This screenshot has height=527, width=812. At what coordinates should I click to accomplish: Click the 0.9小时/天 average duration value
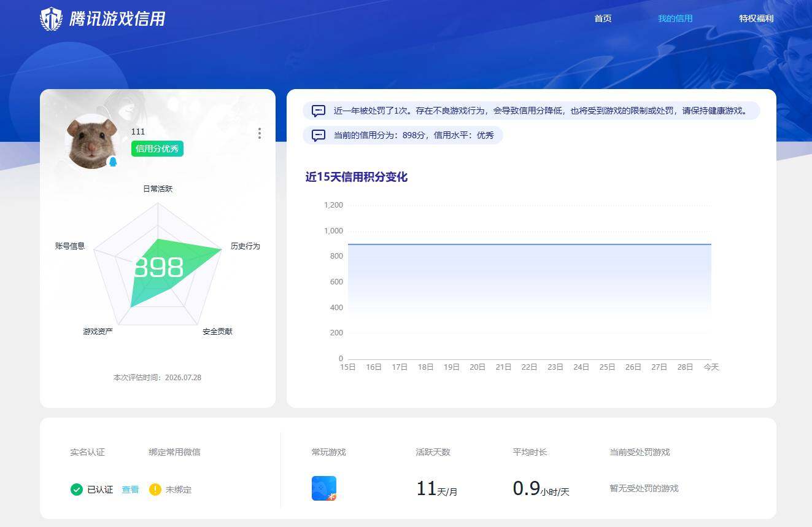[x=541, y=489]
